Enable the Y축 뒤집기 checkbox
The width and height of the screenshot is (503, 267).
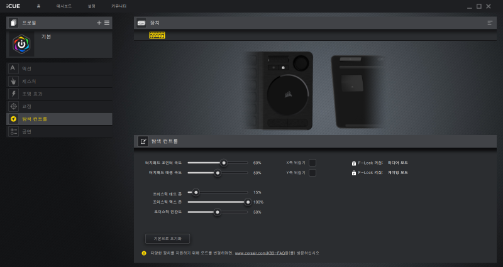[312, 173]
